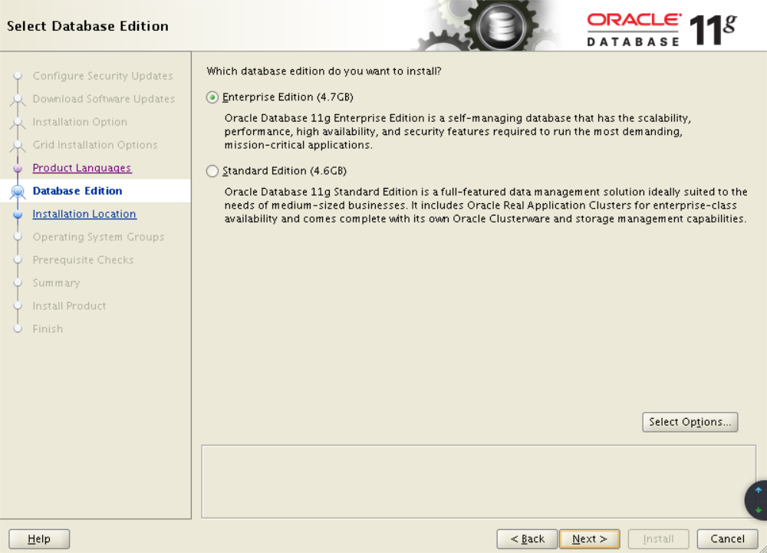This screenshot has width=767, height=553.
Task: Click Configure Security Updates bullet icon
Action: click(18, 76)
